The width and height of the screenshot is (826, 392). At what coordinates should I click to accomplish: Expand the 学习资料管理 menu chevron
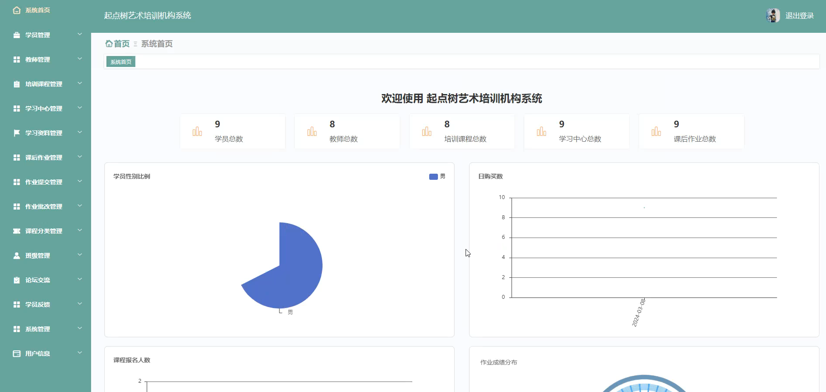click(80, 132)
